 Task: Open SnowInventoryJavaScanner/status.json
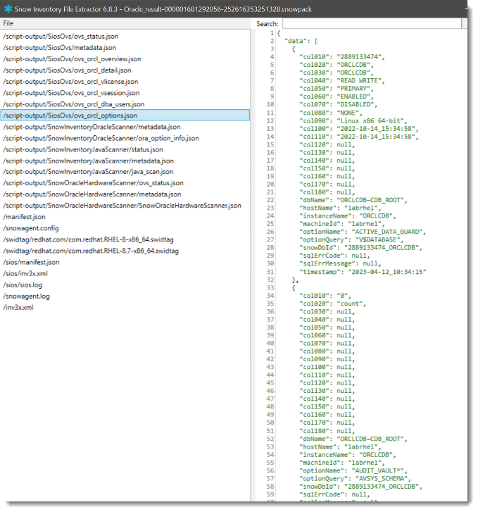tap(83, 149)
